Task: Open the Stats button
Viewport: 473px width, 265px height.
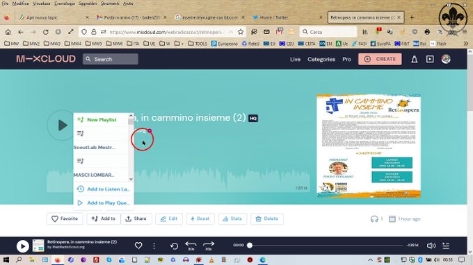Action: click(x=232, y=219)
